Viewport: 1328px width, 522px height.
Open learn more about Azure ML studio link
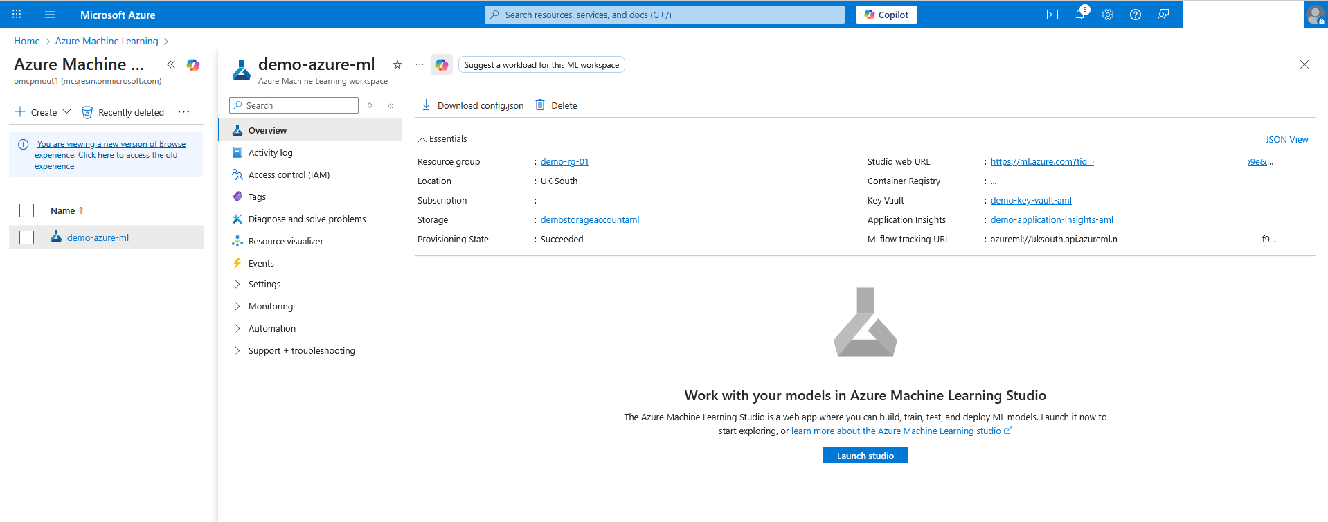pos(901,431)
